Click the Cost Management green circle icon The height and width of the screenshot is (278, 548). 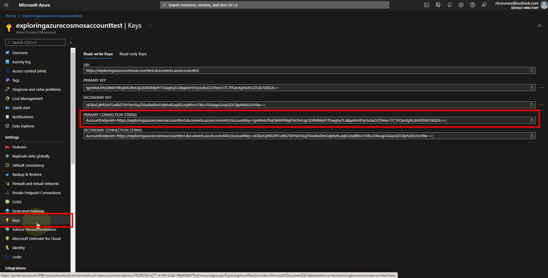[x=7, y=98]
